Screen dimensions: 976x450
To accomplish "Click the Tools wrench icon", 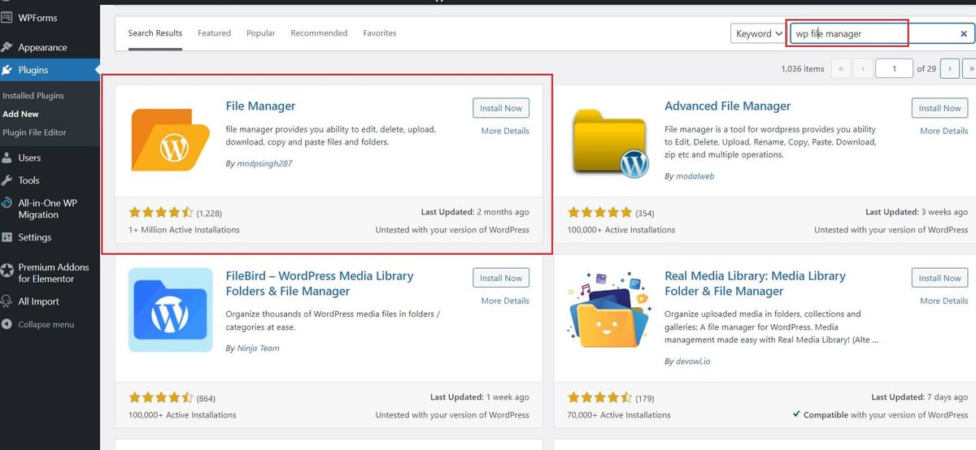I will [7, 180].
